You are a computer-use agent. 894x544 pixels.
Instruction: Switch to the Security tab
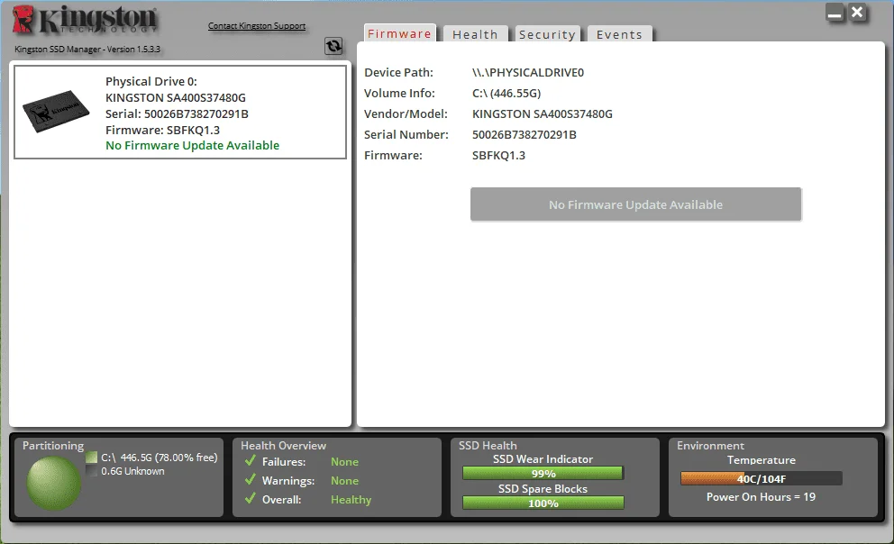[x=547, y=34]
